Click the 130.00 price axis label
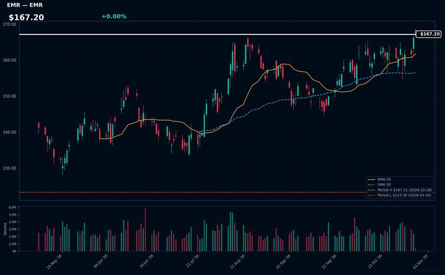This screenshot has width=445, height=275. pyautogui.click(x=10, y=168)
